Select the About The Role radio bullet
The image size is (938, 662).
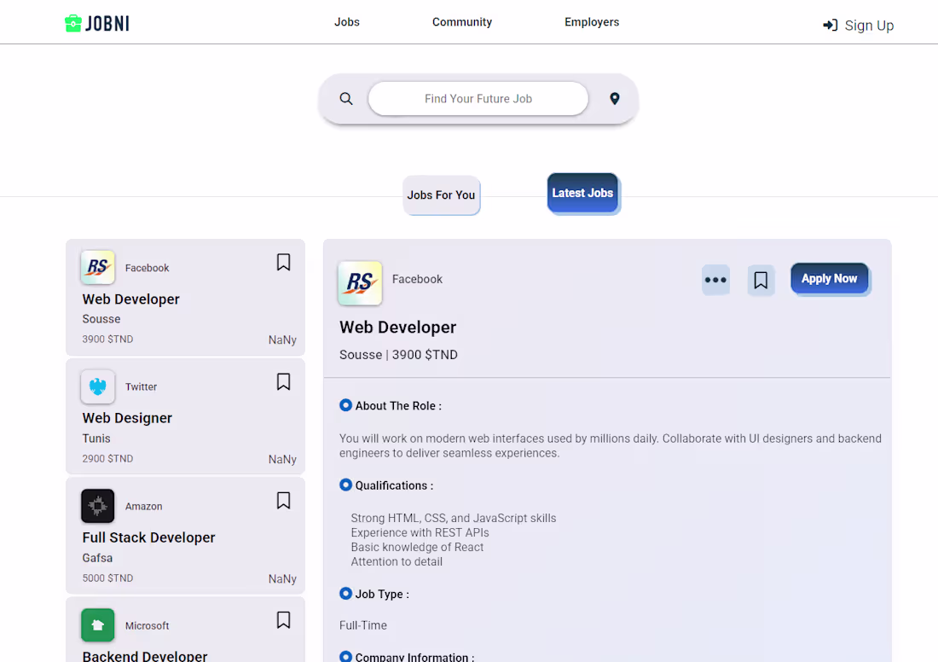pos(345,405)
